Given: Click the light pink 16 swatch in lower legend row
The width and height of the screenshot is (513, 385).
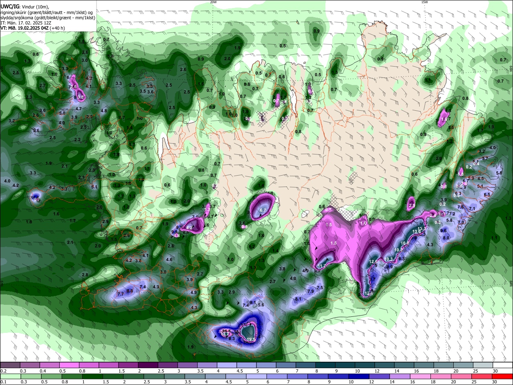Looking at the screenshot, I should pos(421,377).
